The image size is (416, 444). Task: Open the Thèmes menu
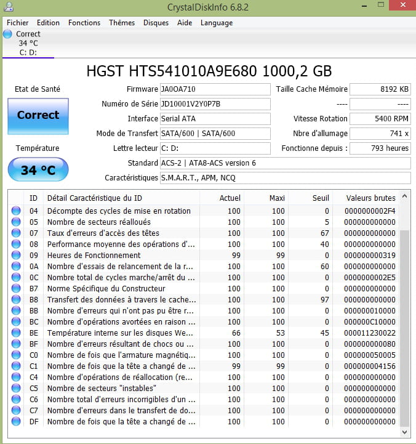[x=122, y=23]
